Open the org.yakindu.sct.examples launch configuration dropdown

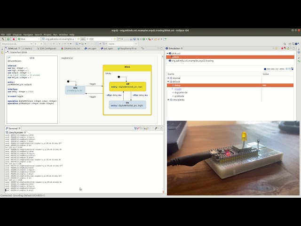coord(59,39)
